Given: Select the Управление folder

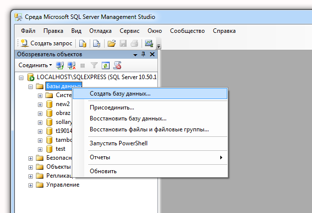Looking at the screenshot, I should click(x=63, y=185).
